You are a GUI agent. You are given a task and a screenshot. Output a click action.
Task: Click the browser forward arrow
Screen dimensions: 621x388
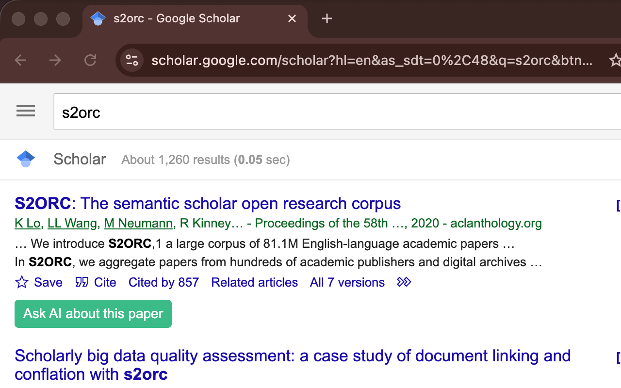point(55,60)
